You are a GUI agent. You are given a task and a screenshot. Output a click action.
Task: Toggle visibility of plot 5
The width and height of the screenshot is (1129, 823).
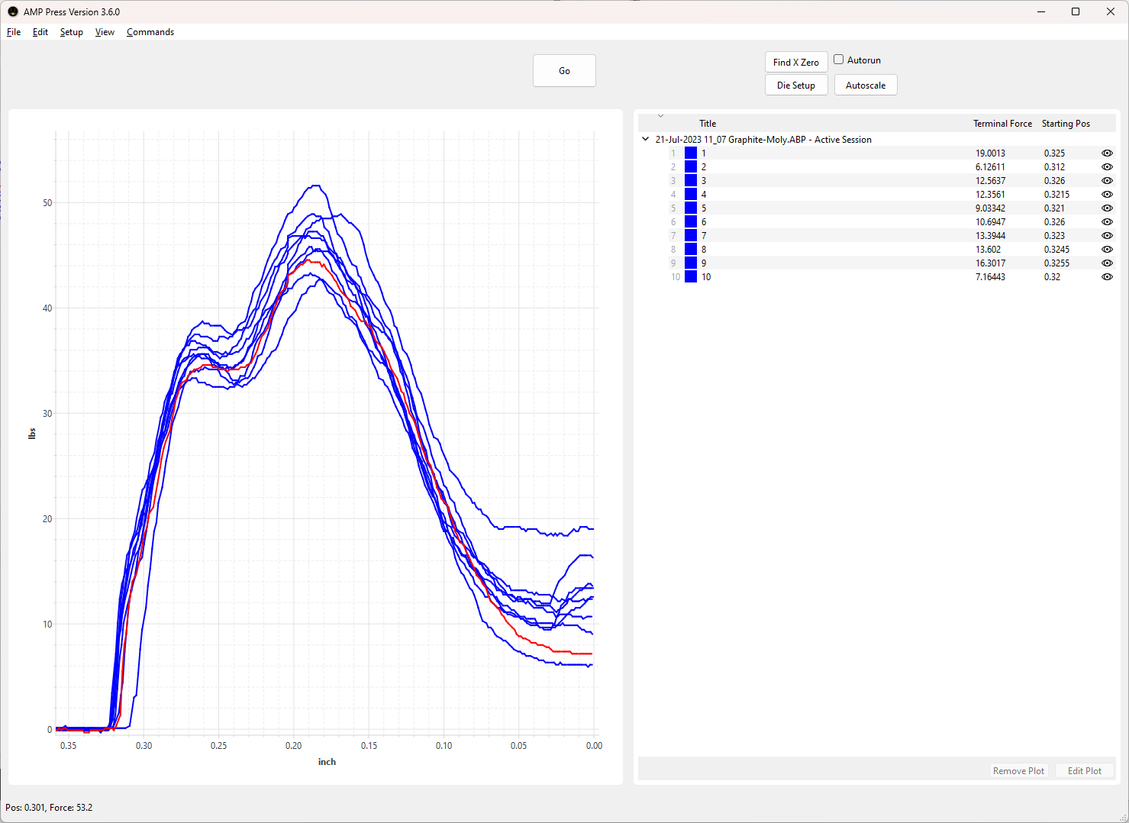pyautogui.click(x=1107, y=208)
